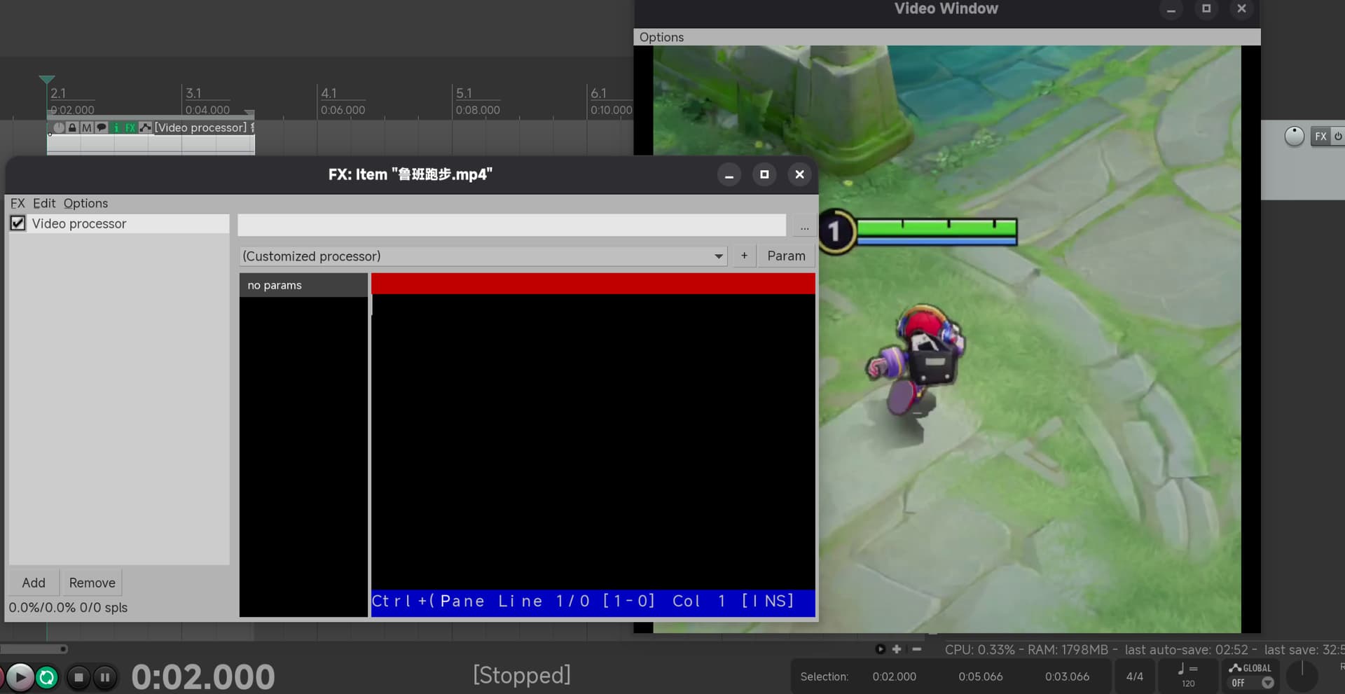The image size is (1345, 694).
Task: Close the Video Window
Action: click(1241, 8)
